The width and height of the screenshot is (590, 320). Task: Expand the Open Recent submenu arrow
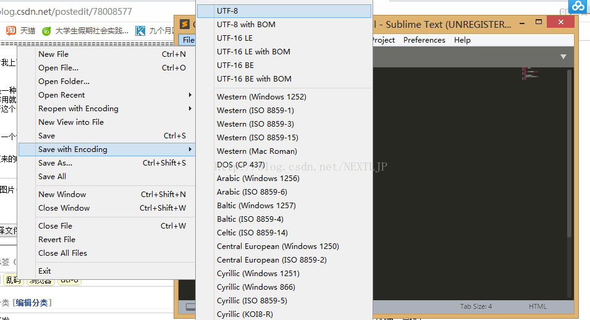tap(190, 95)
